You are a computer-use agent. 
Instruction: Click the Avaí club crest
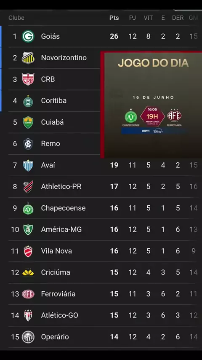[x=28, y=165]
